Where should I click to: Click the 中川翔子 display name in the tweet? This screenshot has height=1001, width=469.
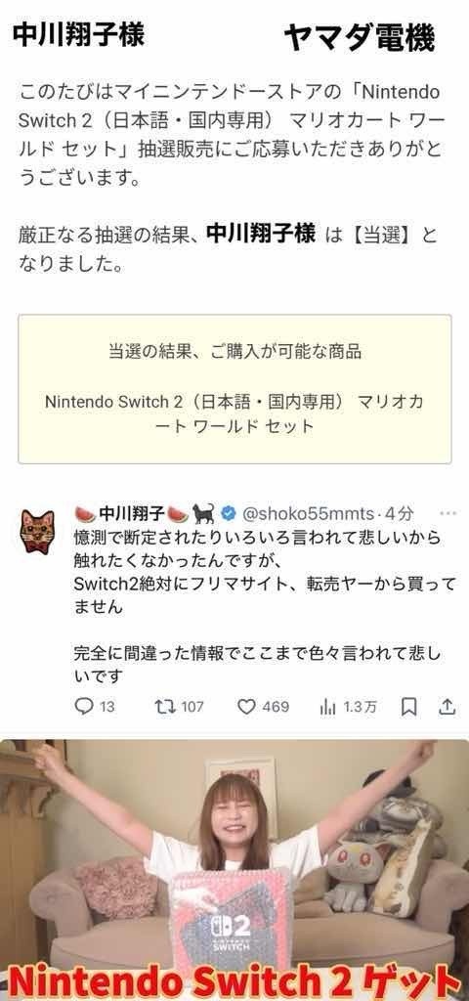132,512
